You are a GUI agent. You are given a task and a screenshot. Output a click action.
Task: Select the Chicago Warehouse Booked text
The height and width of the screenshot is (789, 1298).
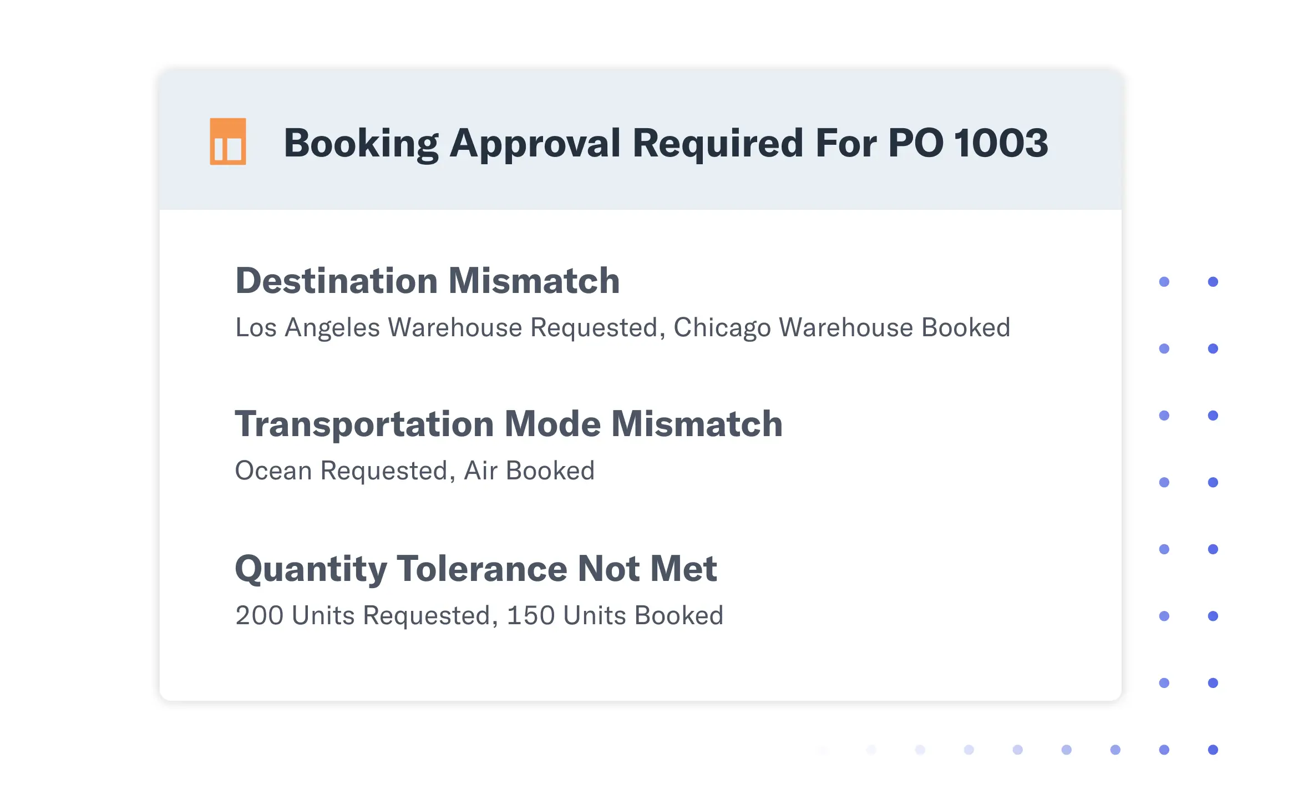coord(841,327)
